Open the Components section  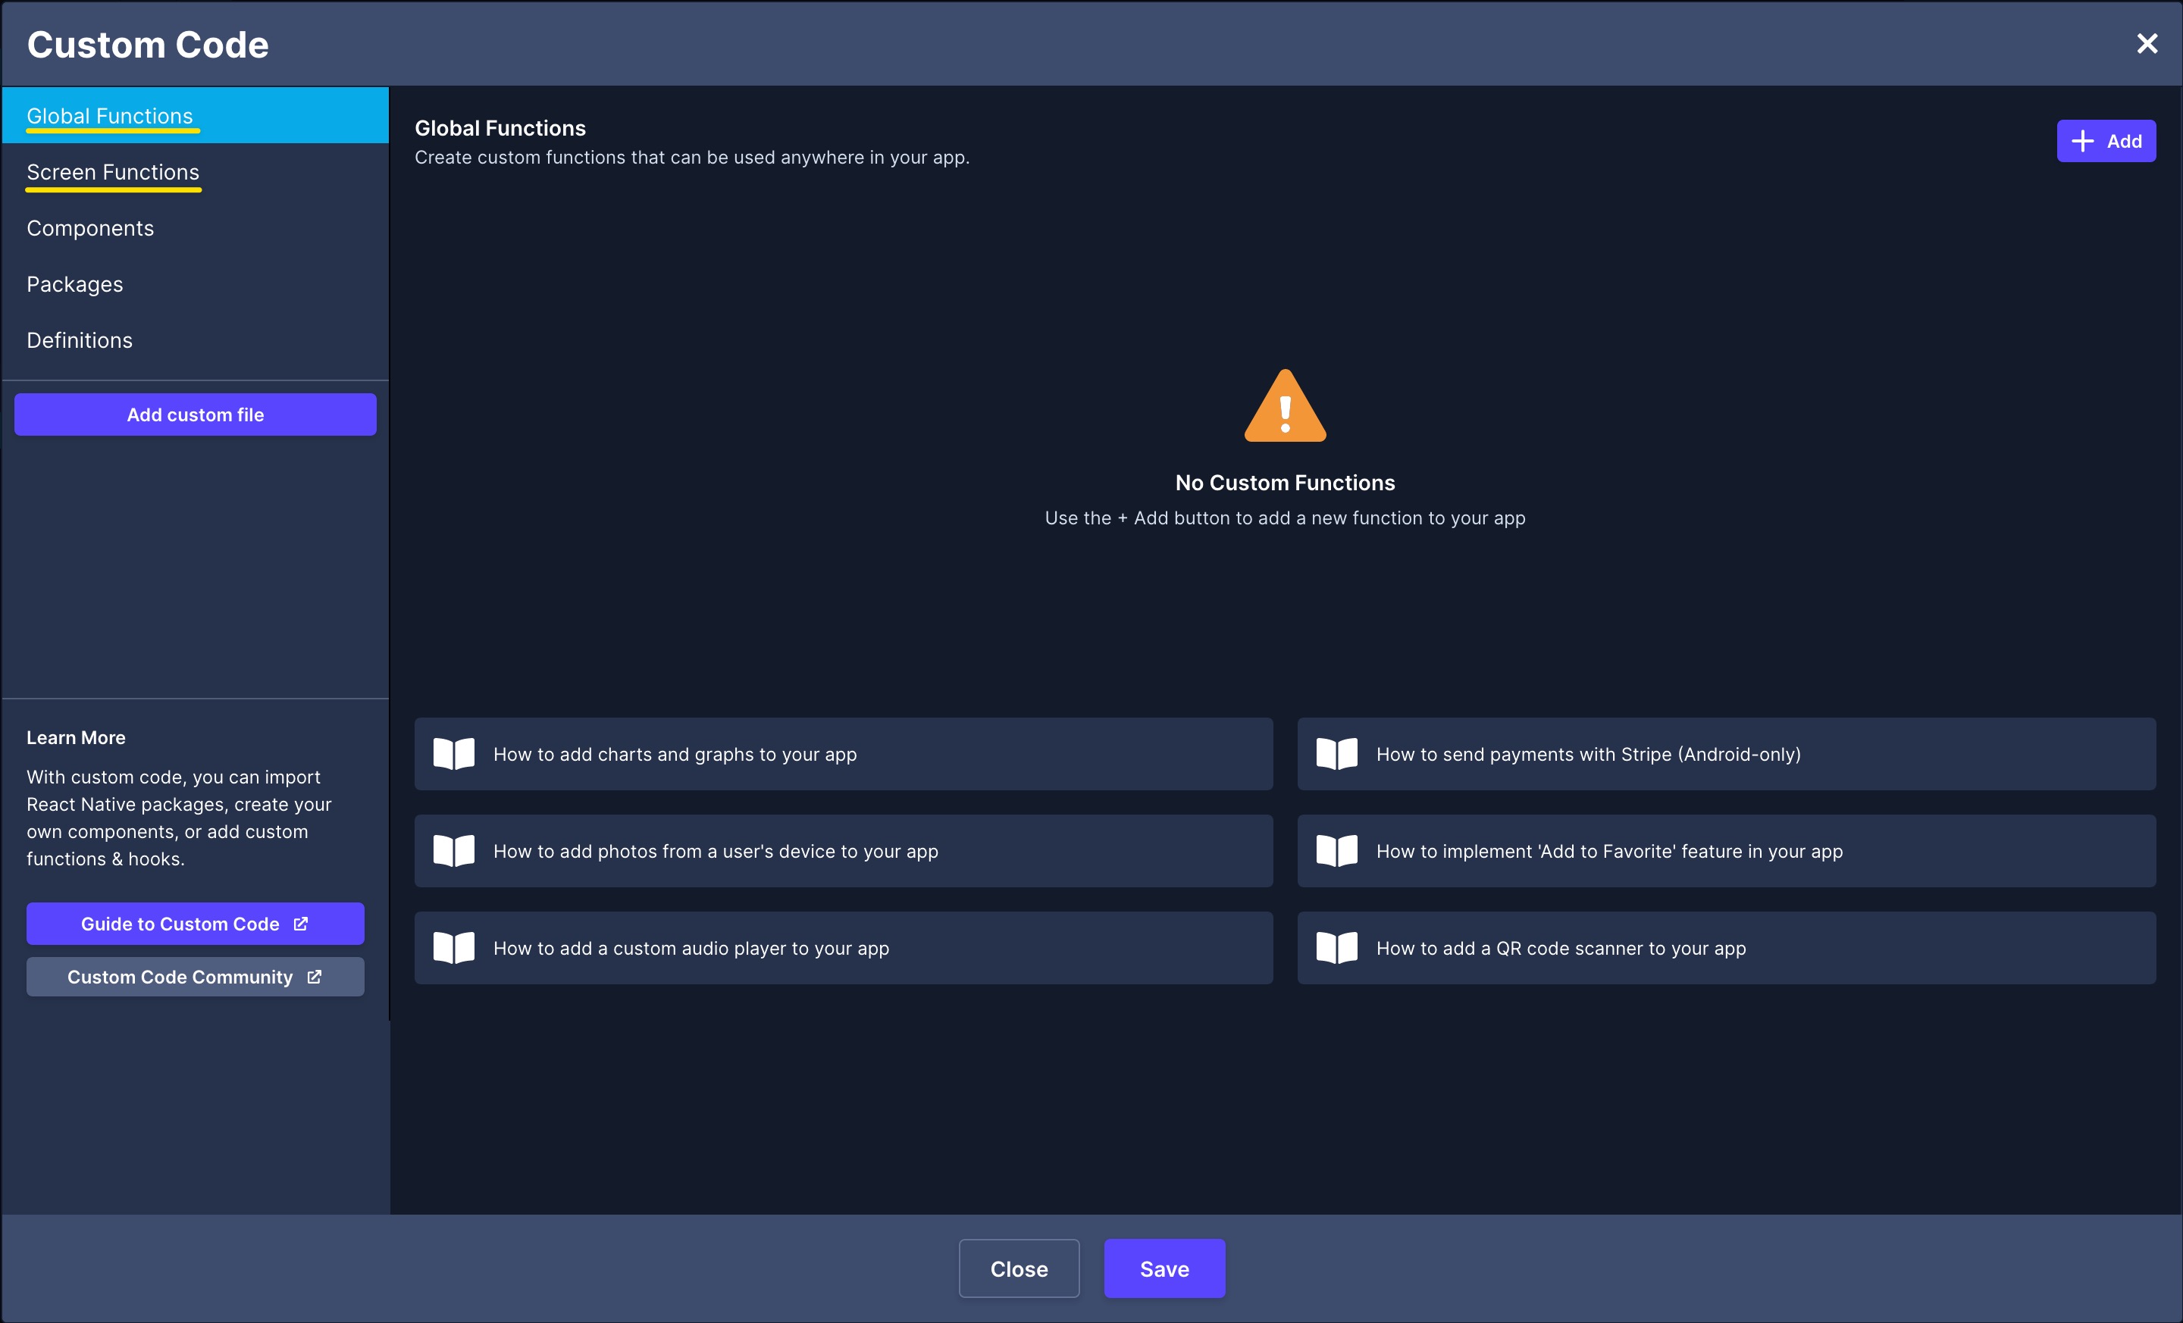coord(195,227)
